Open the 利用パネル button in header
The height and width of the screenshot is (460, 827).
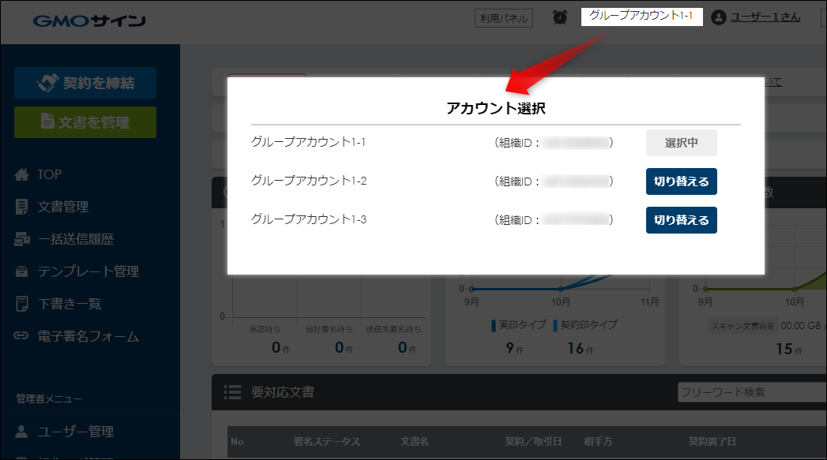pos(504,18)
